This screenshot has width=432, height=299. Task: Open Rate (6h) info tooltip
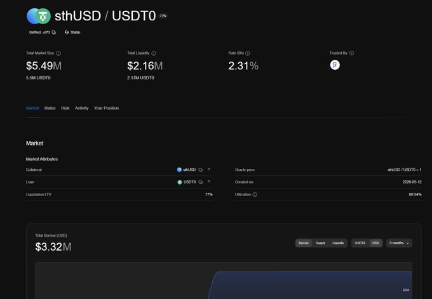(x=247, y=53)
